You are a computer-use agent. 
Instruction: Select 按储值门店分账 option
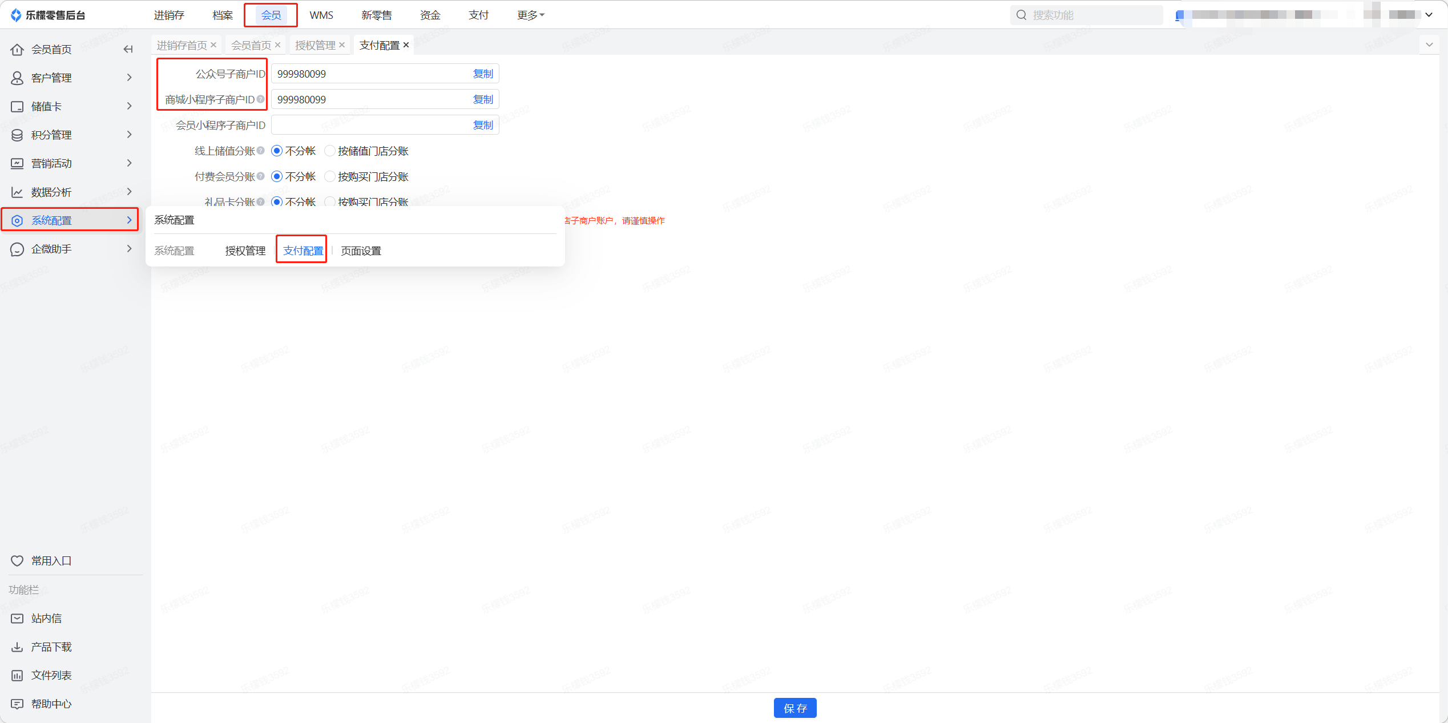(329, 151)
